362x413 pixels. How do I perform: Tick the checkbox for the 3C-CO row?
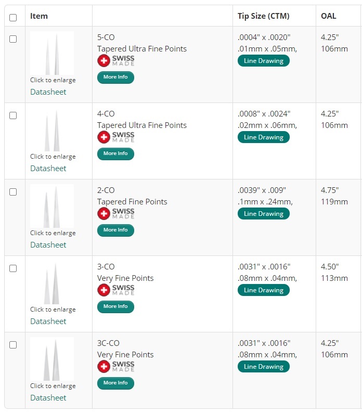(13, 345)
